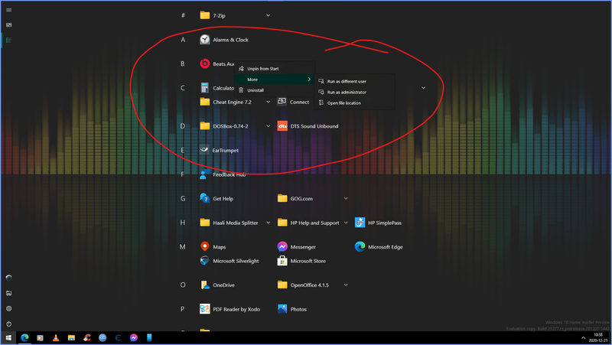The width and height of the screenshot is (612, 345).
Task: Open the Photos app
Action: pyautogui.click(x=292, y=309)
